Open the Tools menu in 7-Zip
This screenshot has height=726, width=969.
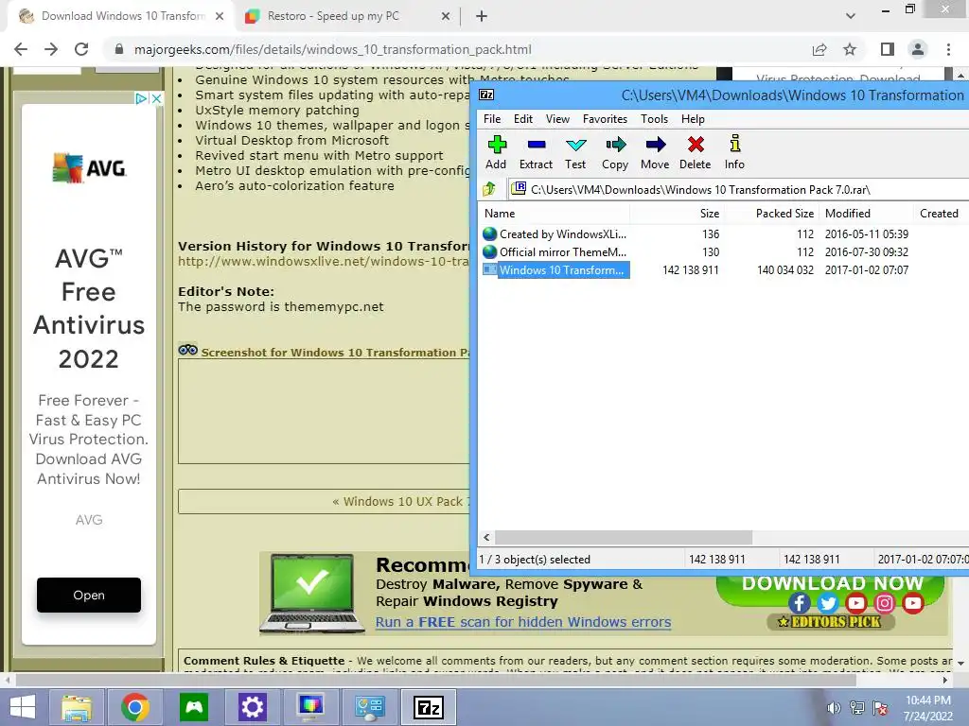click(654, 118)
